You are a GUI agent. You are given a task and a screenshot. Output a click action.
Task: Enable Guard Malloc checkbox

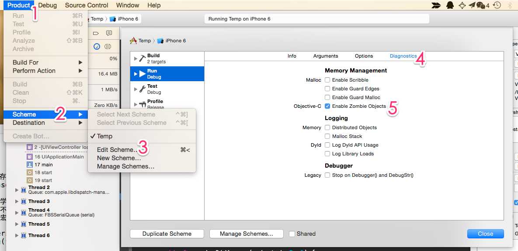[327, 97]
